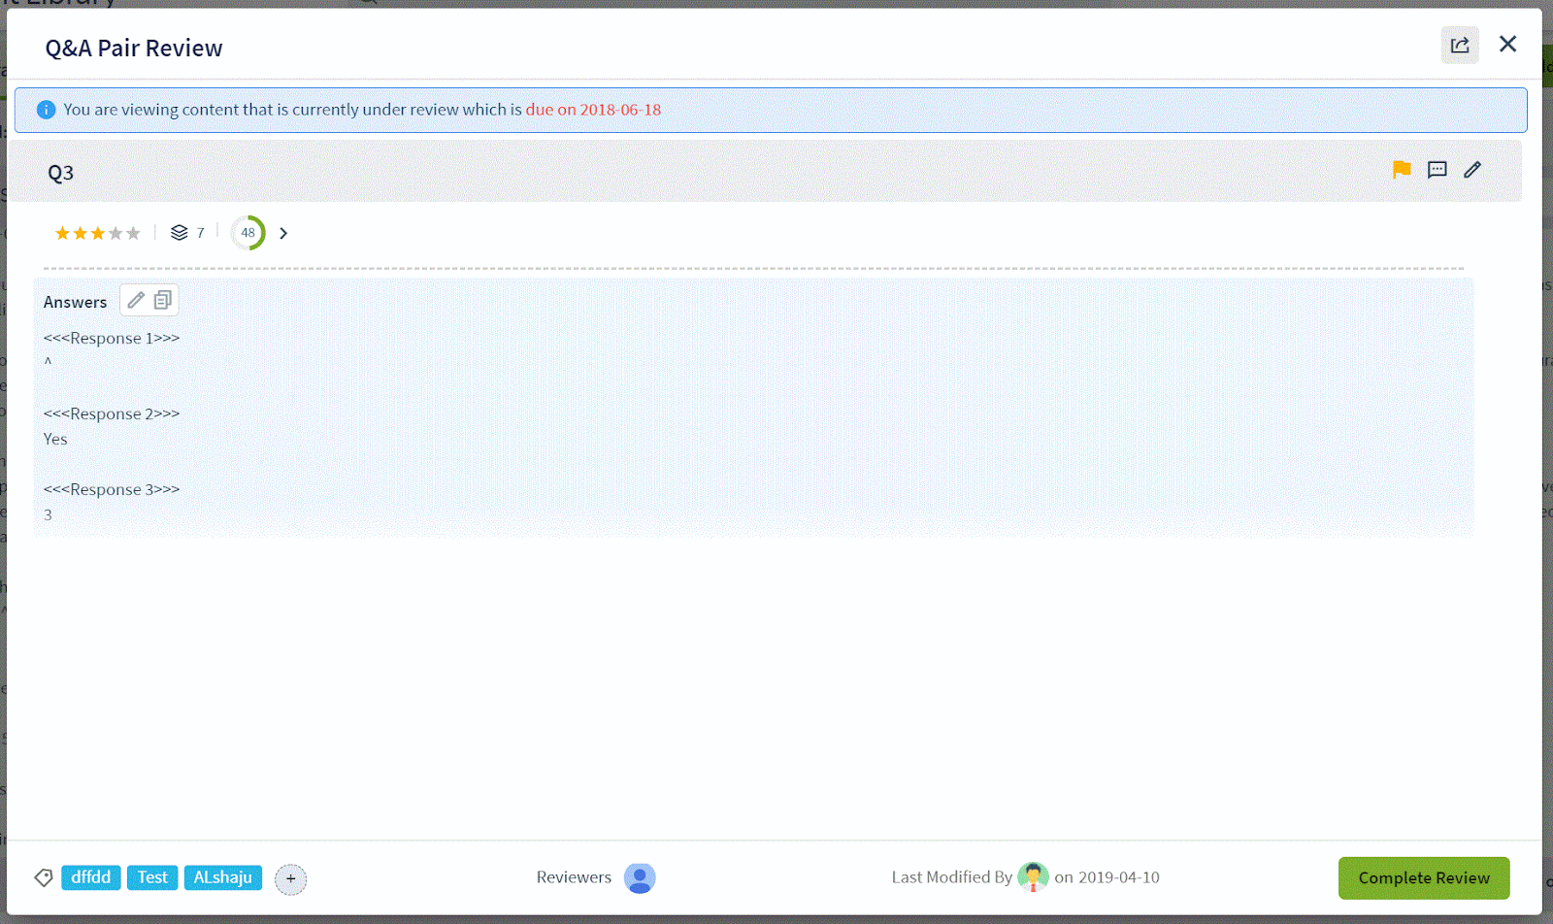This screenshot has height=924, width=1553.
Task: Click the star rating for Q3
Action: tap(98, 233)
